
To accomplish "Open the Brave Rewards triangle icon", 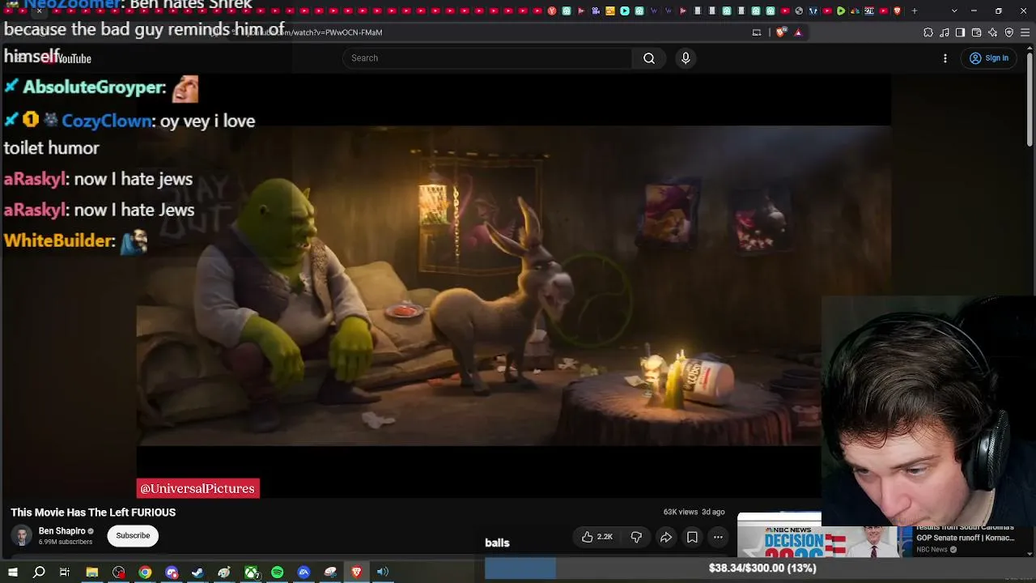I will tap(798, 32).
